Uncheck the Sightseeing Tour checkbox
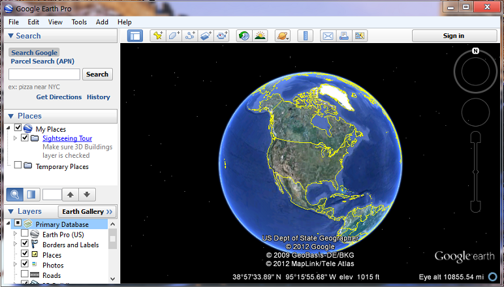Viewport: 504px width, 287px height. coord(25,138)
